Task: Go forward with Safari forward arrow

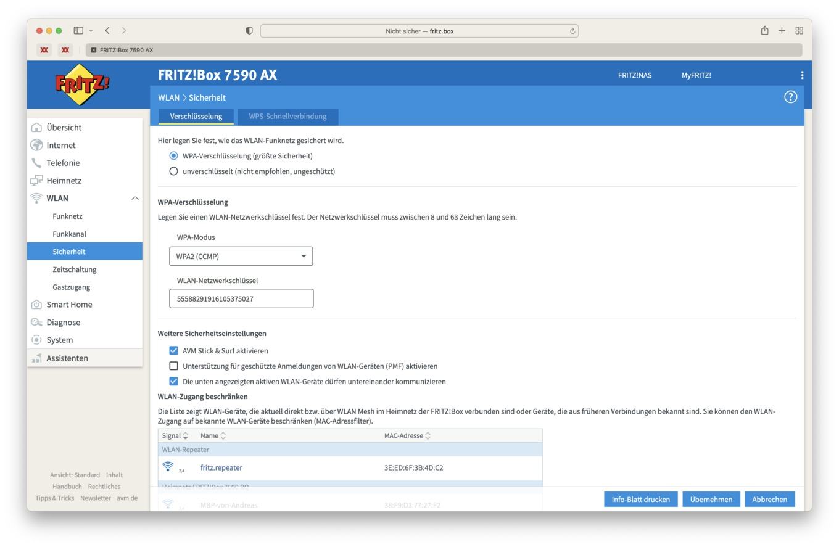Action: pos(124,30)
